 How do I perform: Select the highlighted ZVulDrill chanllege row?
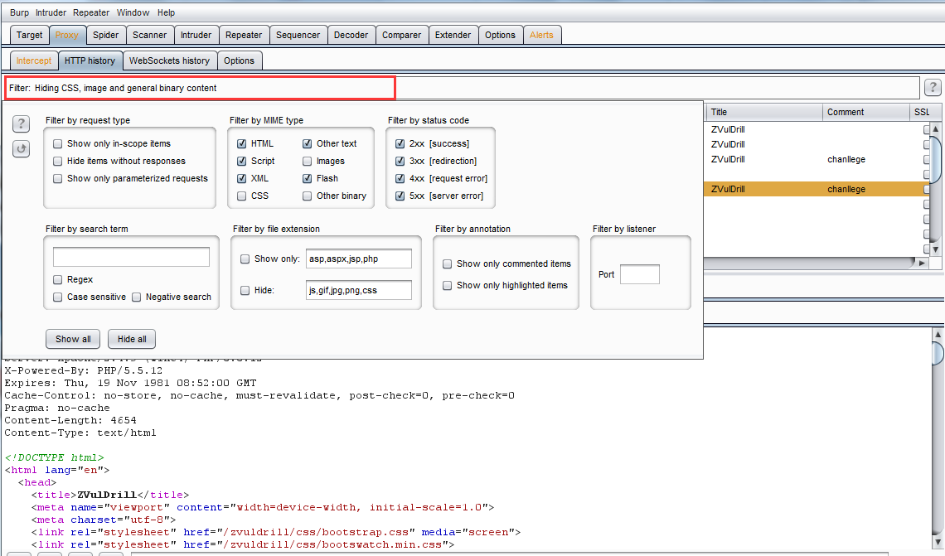coord(817,189)
